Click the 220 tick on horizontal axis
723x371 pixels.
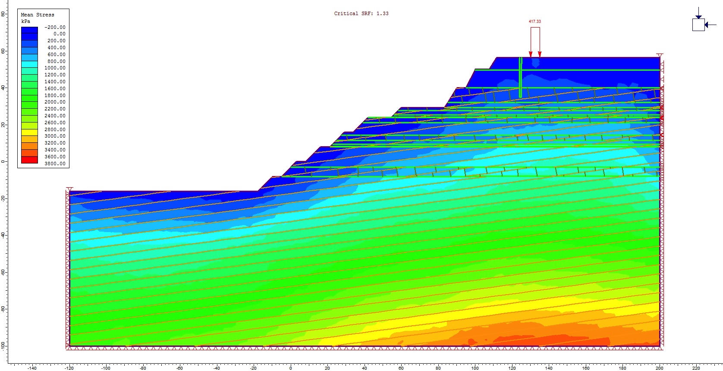pos(696,368)
